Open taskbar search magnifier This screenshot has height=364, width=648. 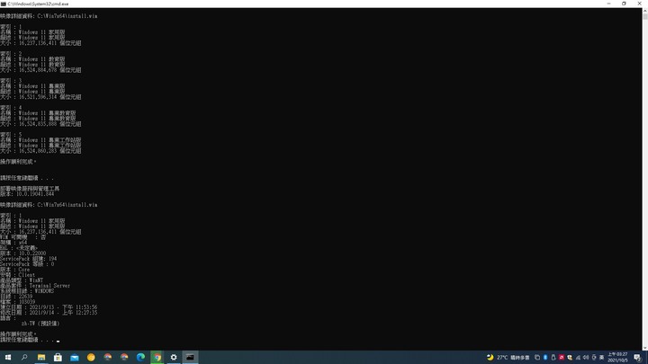tap(24, 358)
